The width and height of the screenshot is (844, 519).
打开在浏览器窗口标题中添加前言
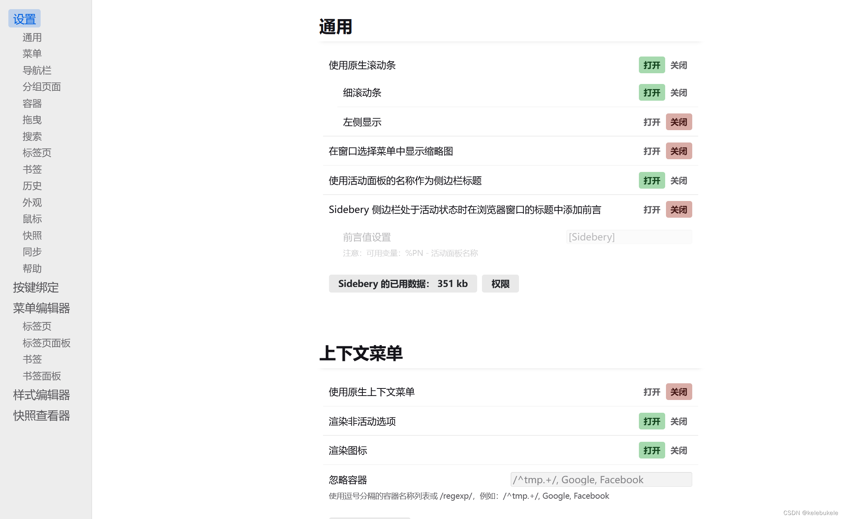pos(652,210)
